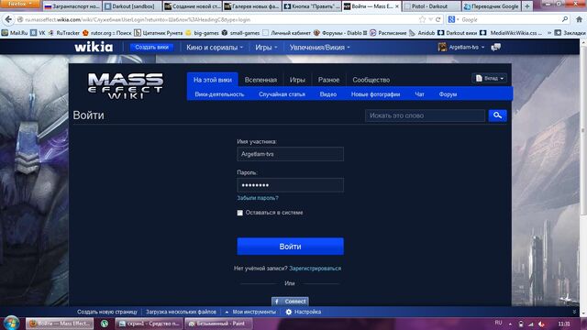Viewport: 587px width, 330px height.
Task: Open the Случайная статья link
Action: [x=282, y=94]
